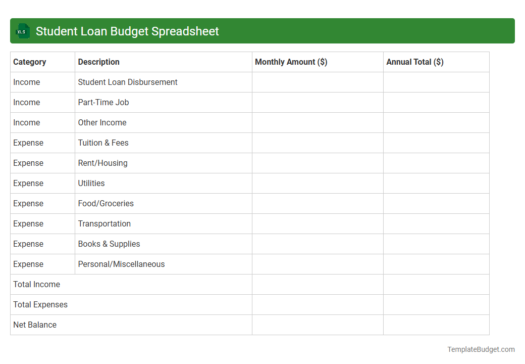This screenshot has width=525, height=364.
Task: Select the Total Income summary row
Action: coord(36,284)
